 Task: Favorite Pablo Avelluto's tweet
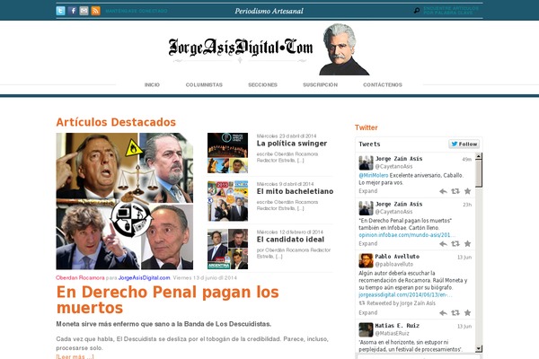click(x=467, y=313)
